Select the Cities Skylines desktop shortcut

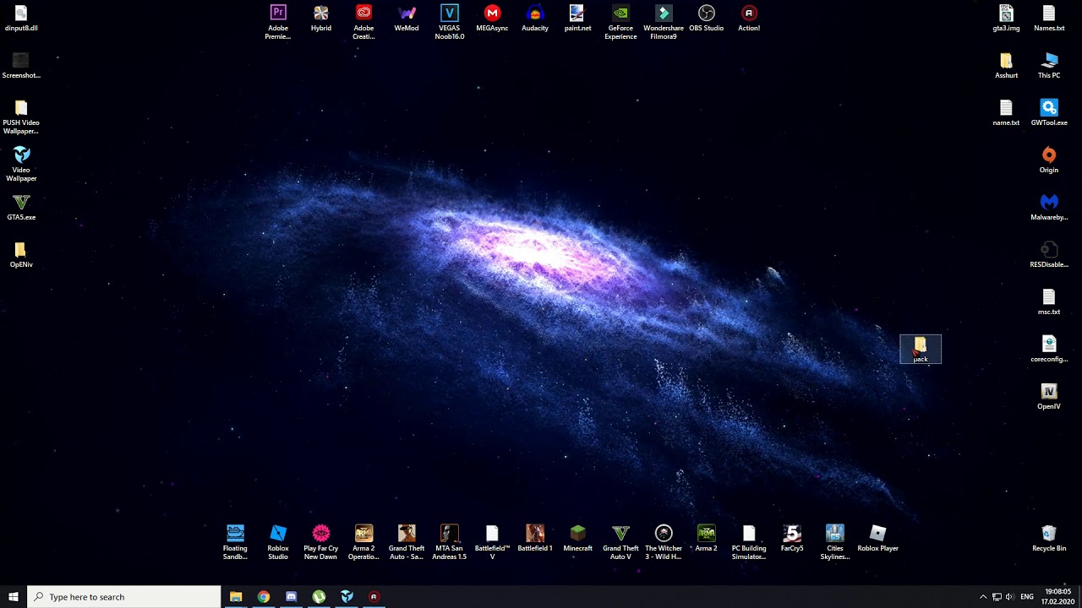coord(835,542)
